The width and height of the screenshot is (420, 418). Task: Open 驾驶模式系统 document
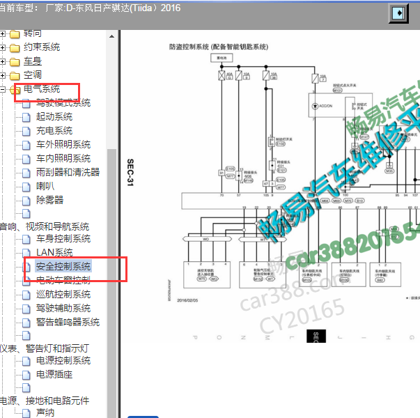pos(63,103)
